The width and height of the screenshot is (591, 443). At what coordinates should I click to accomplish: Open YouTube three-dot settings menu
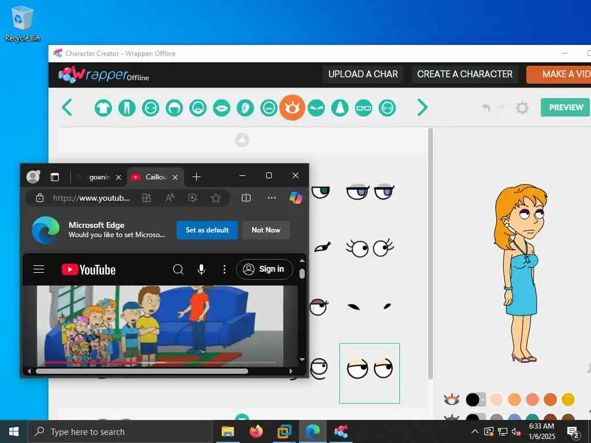[x=225, y=269]
